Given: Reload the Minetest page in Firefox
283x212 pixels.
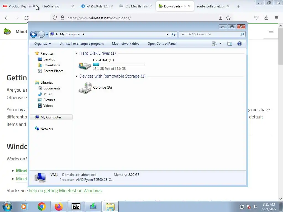Looking at the screenshot, I should coord(27,18).
